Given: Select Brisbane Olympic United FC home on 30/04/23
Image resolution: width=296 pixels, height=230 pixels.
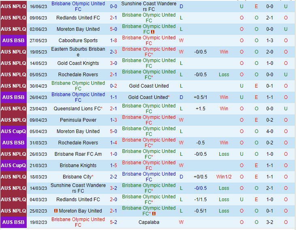Looking at the screenshot, I should (x=78, y=86).
